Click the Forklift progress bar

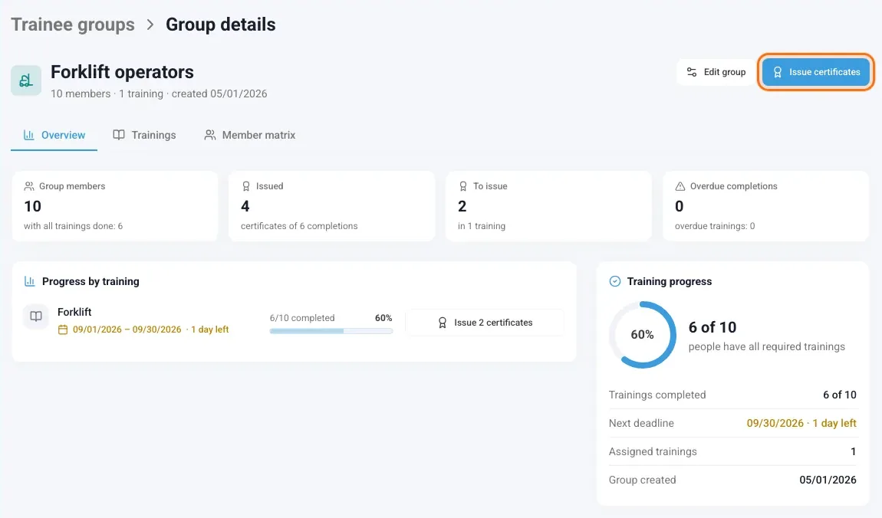(x=331, y=331)
